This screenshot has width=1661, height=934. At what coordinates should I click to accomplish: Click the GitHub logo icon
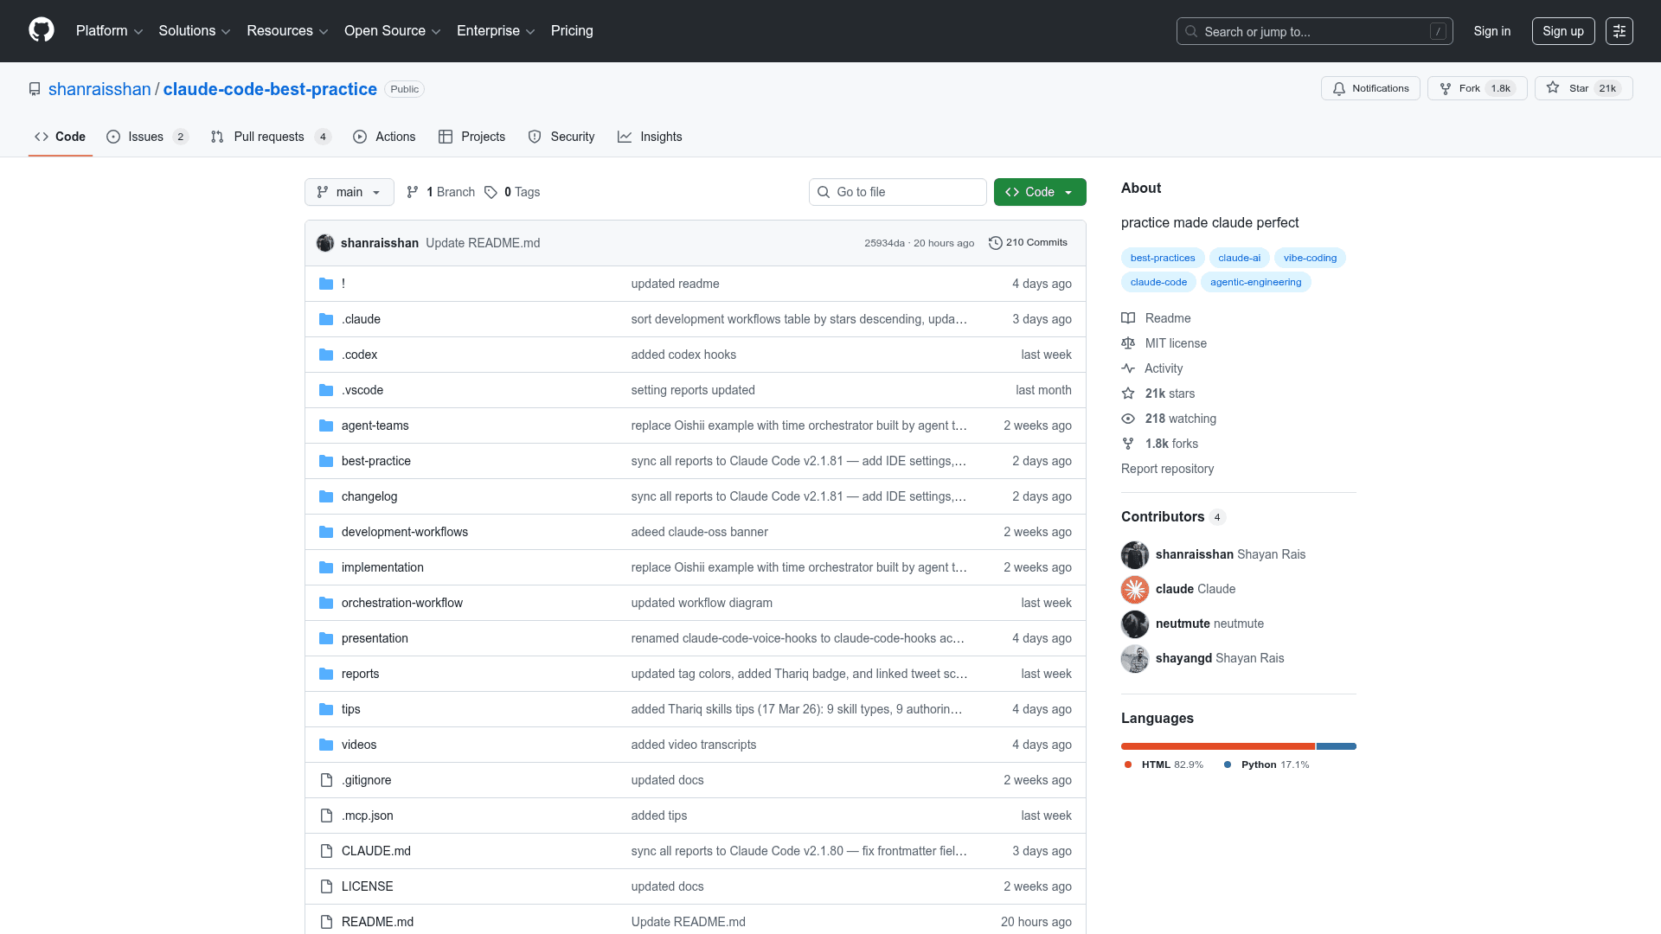pos(42,30)
